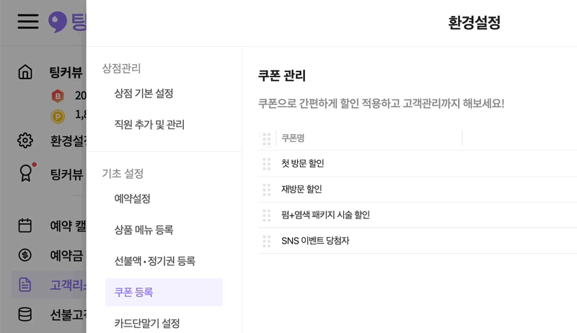Click the settings gear icon in the sidebar
The width and height of the screenshot is (577, 333).
(x=25, y=140)
